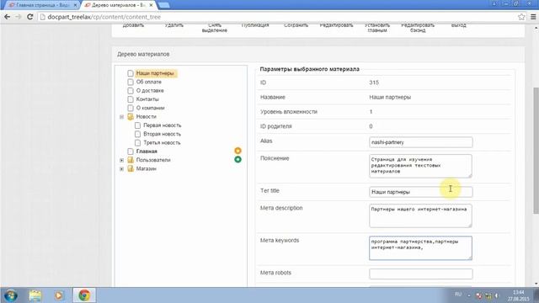539x303 pixels.
Task: Select Об оплате in the tree
Action: 149,82
